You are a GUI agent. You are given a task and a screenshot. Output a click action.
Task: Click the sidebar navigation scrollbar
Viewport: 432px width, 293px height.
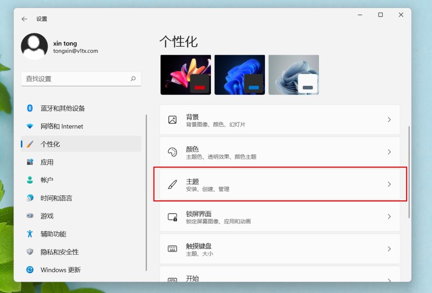click(146, 193)
